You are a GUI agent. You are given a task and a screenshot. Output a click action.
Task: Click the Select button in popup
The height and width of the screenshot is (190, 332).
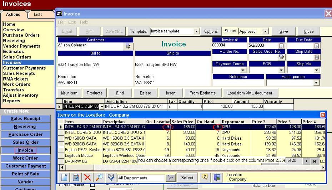[x=187, y=178]
